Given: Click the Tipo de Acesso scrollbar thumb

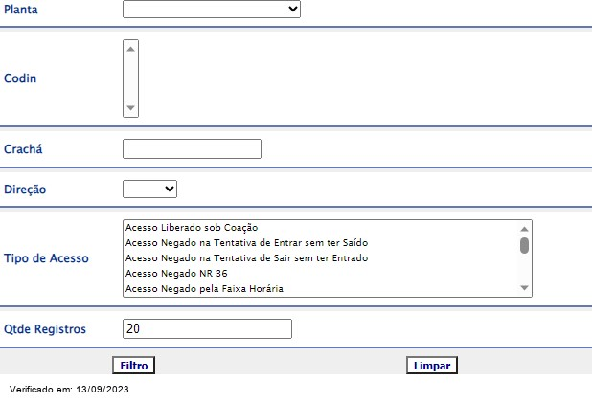Looking at the screenshot, I should click(x=524, y=246).
